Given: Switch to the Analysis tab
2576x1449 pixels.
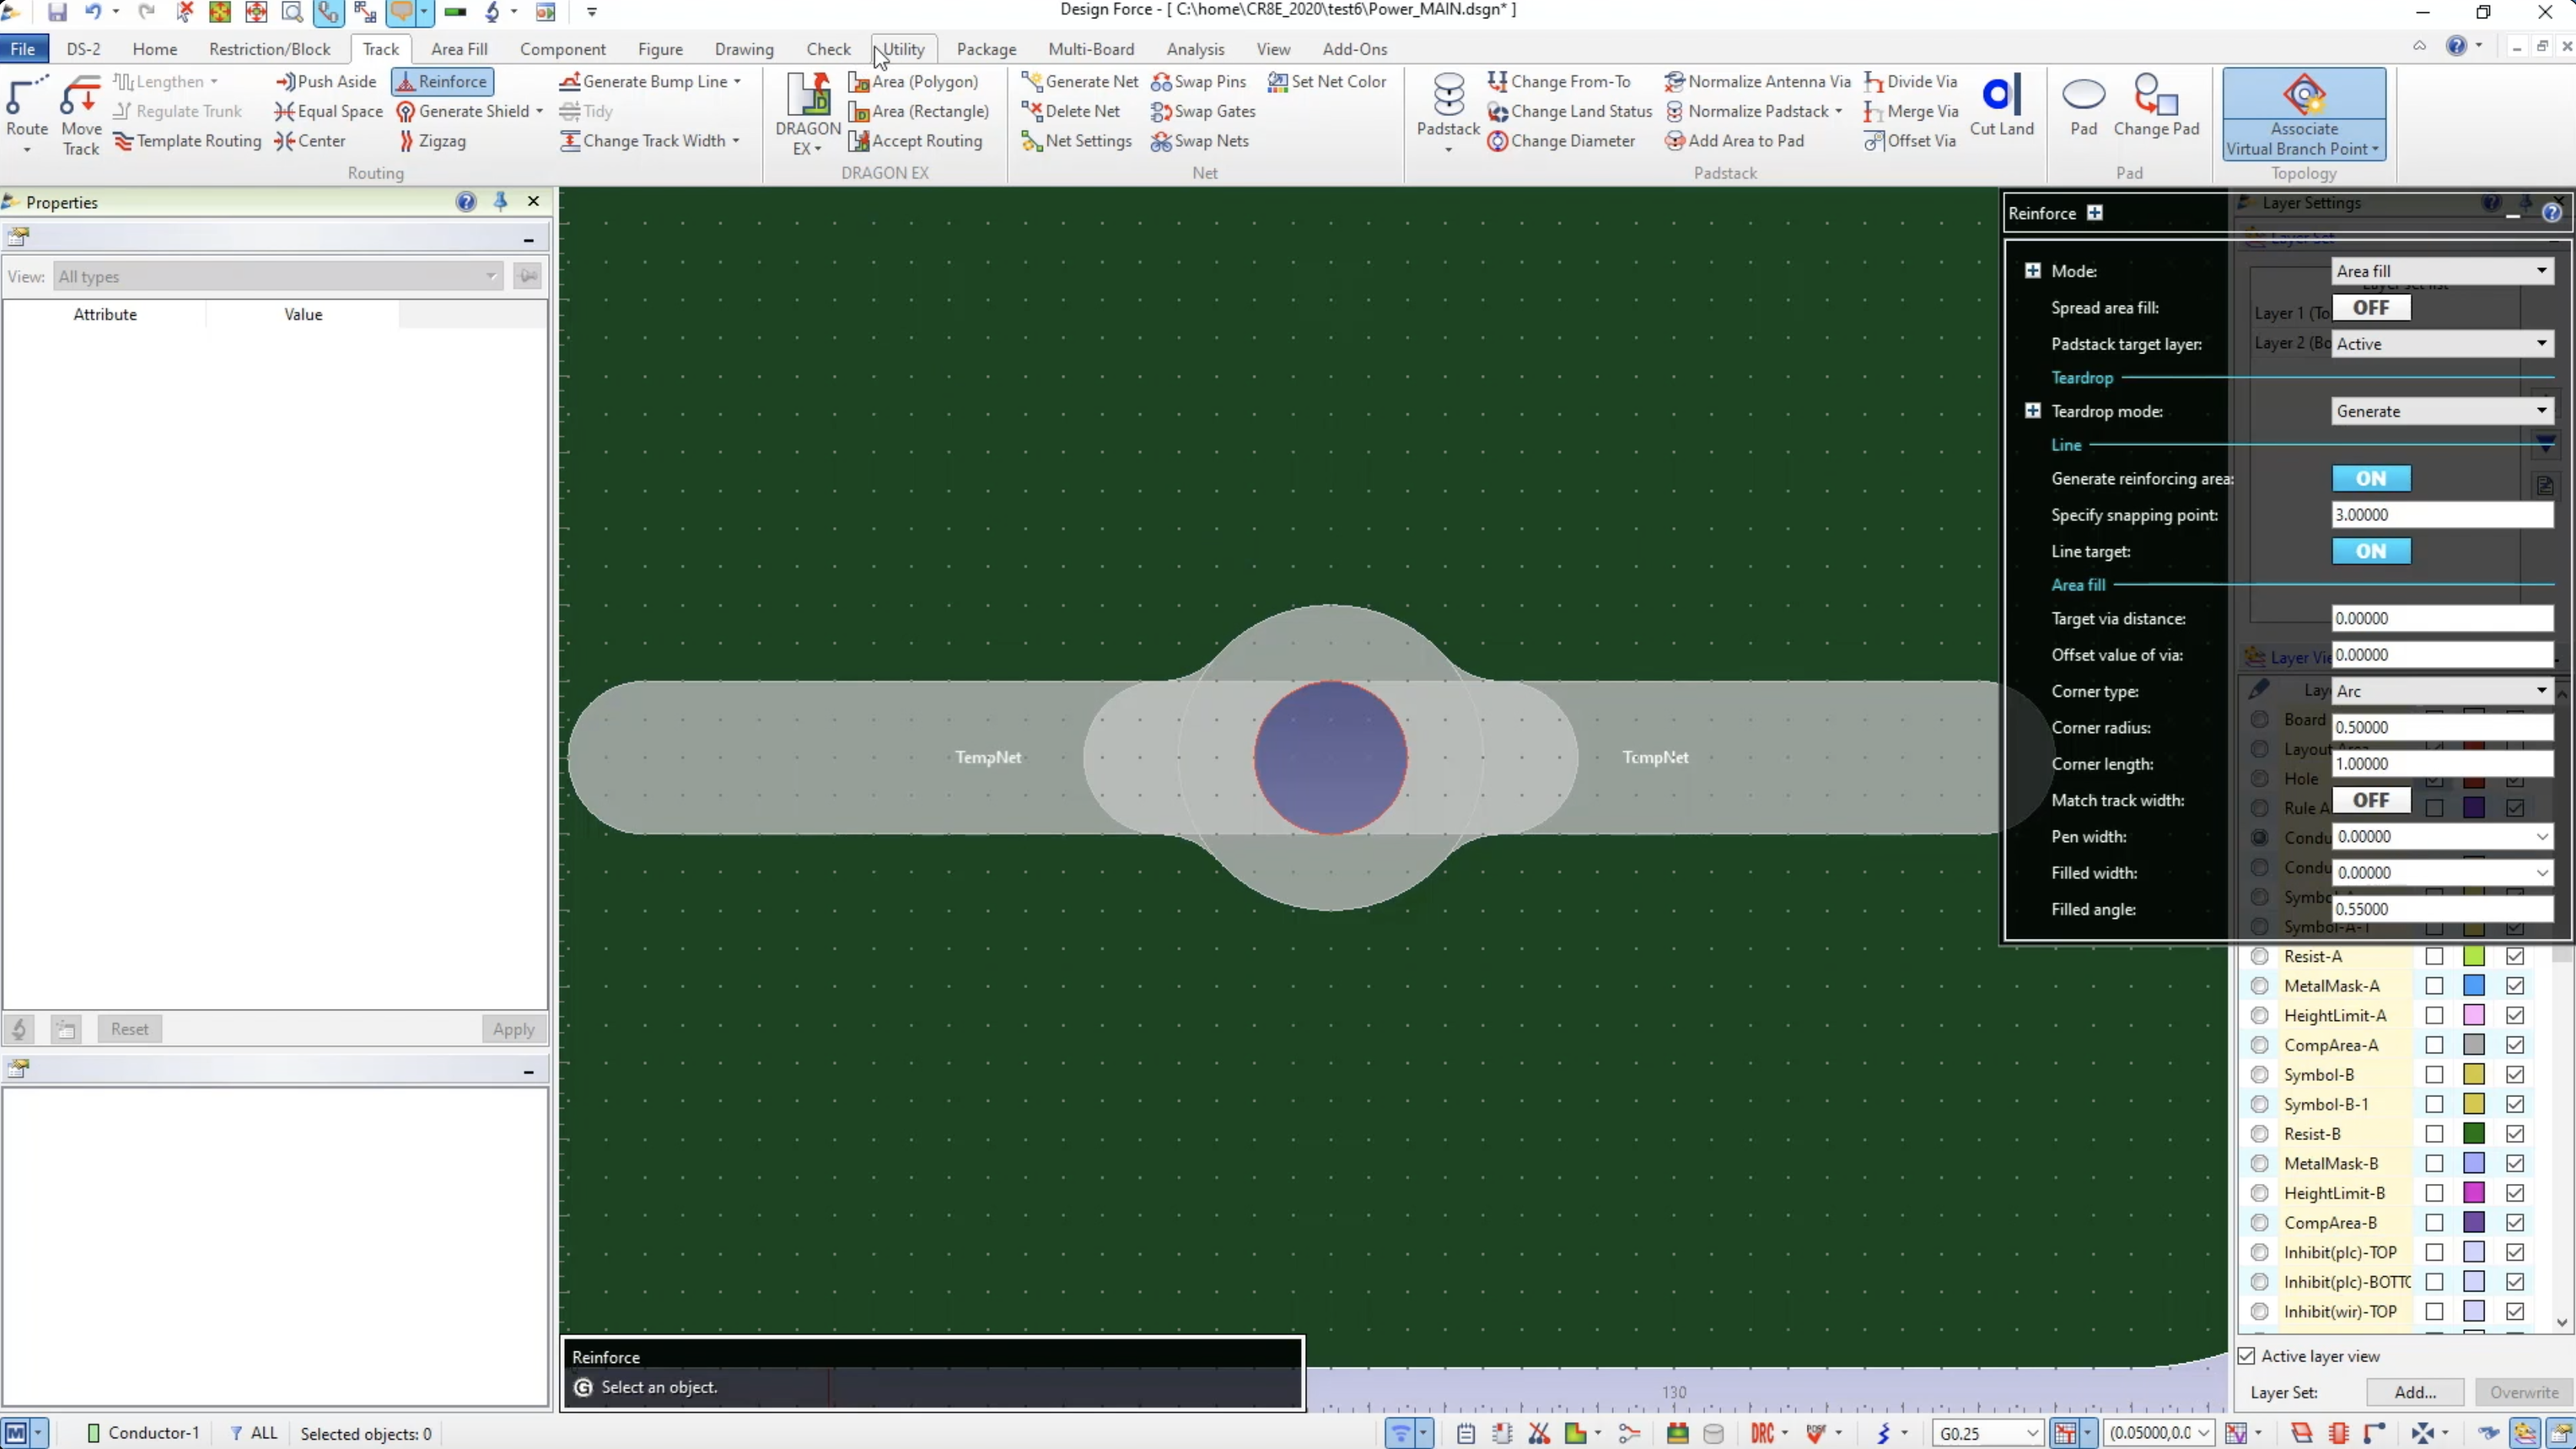Looking at the screenshot, I should pos(1194,49).
